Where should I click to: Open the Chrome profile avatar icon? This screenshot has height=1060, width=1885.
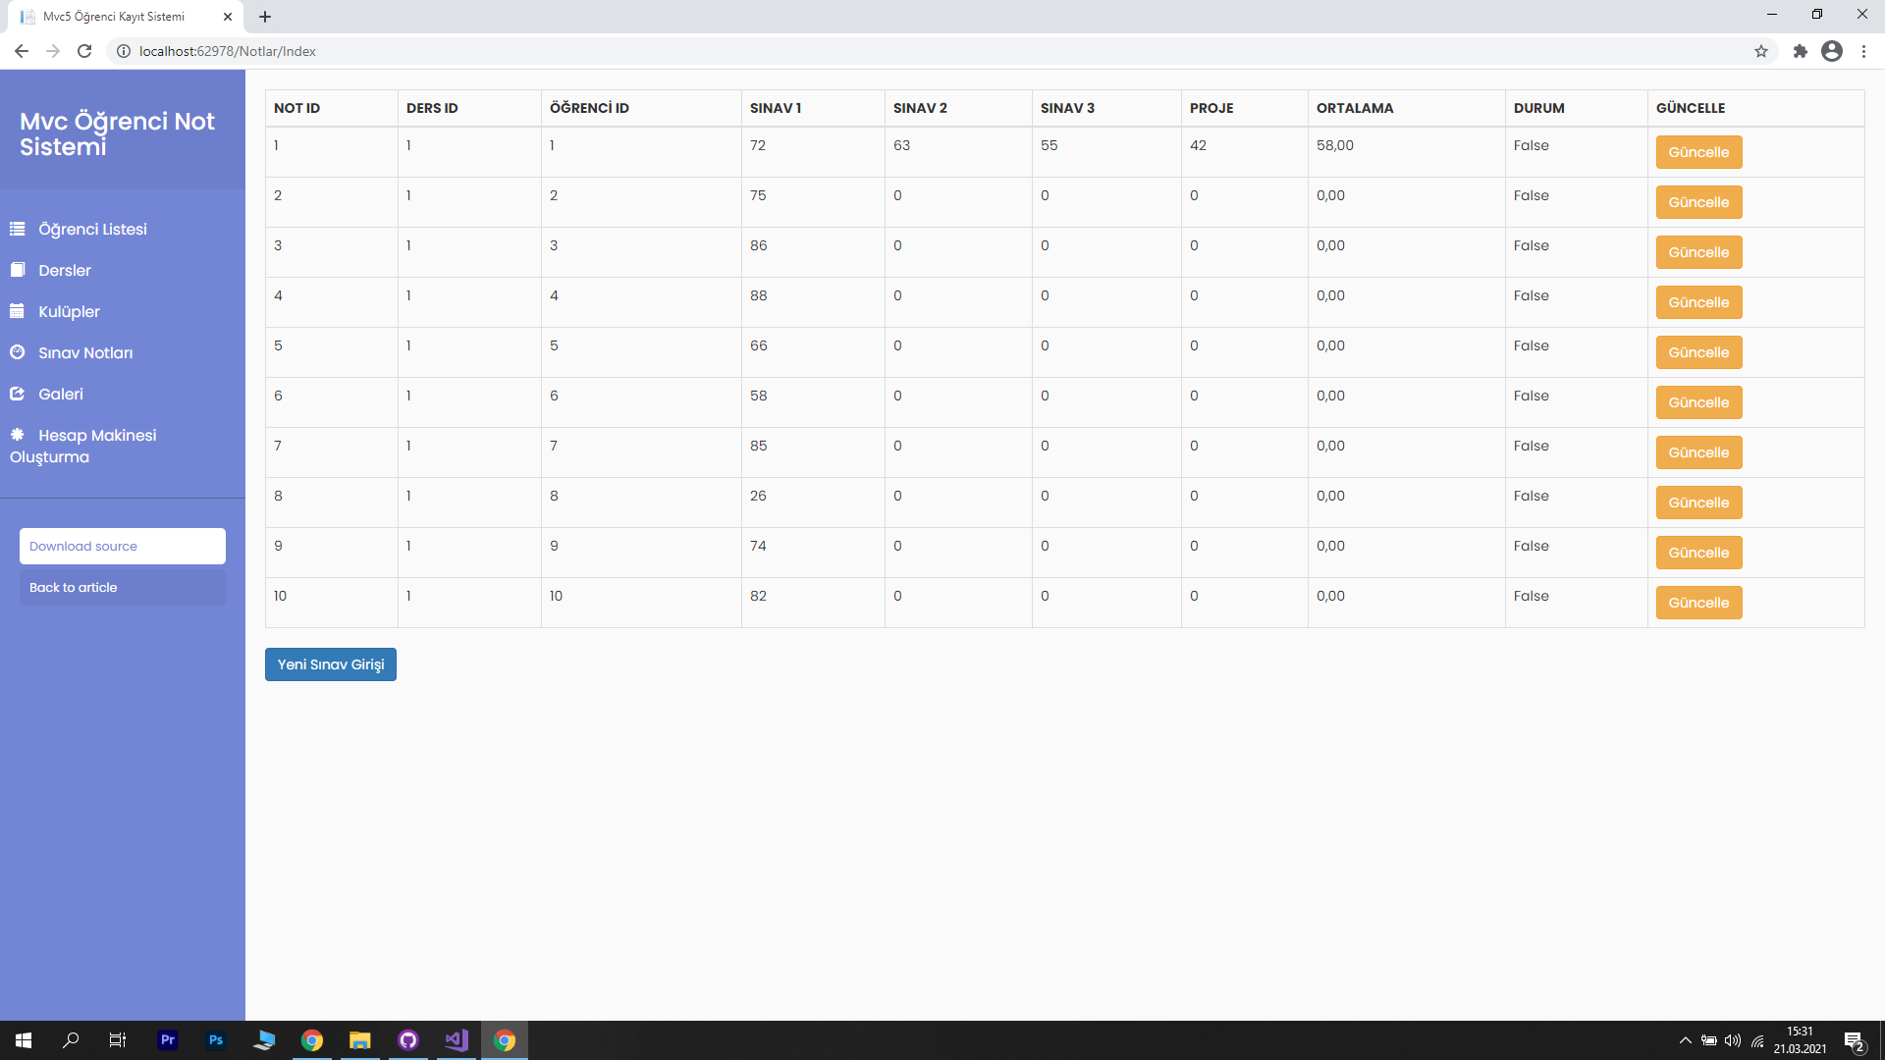pyautogui.click(x=1832, y=51)
